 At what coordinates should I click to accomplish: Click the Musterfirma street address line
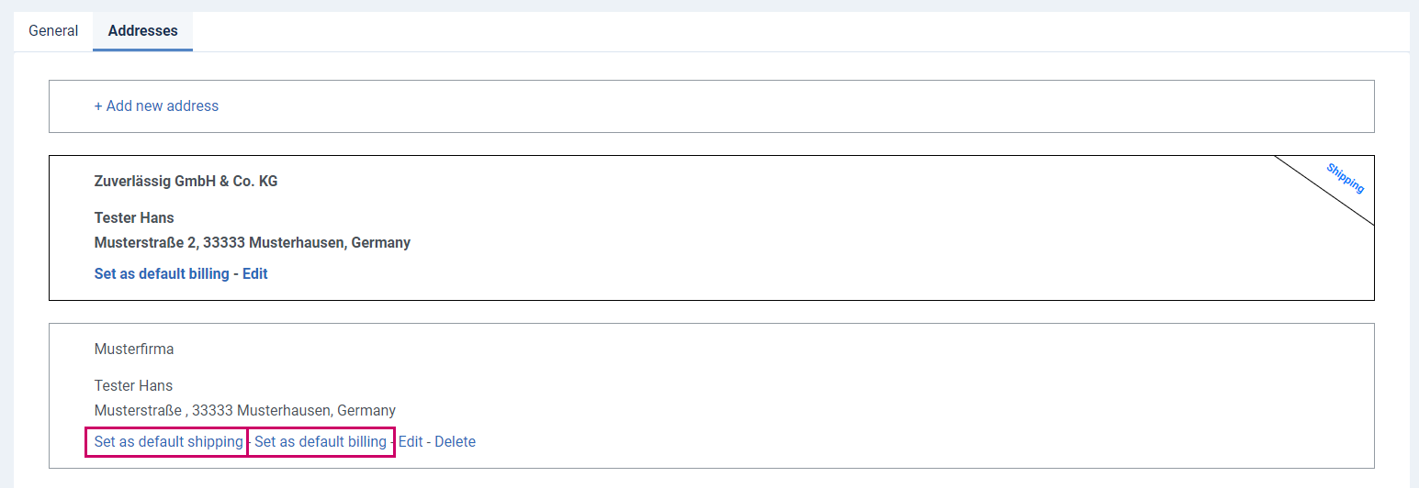point(245,411)
